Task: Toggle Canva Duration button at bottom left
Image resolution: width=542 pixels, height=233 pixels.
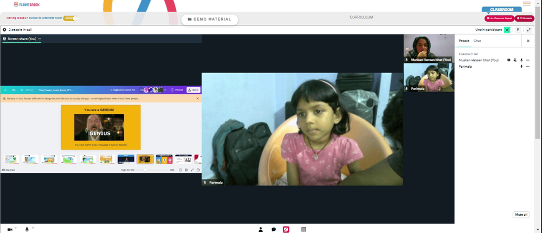Action: (9, 170)
